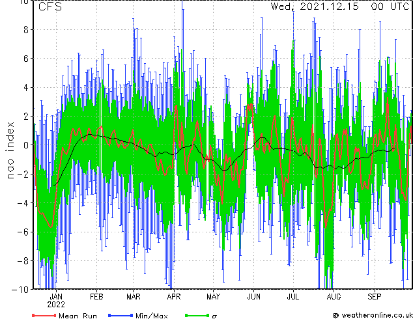The image size is (413, 319).
Task: Click the SEP month axis label
Action: [x=375, y=297]
